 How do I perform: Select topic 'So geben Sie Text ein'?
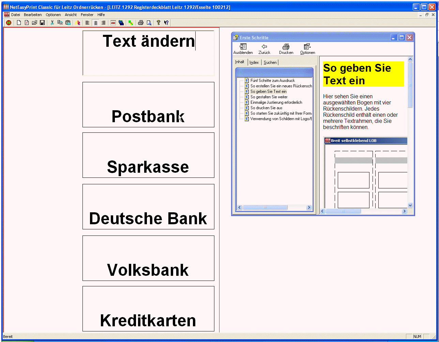tap(269, 91)
